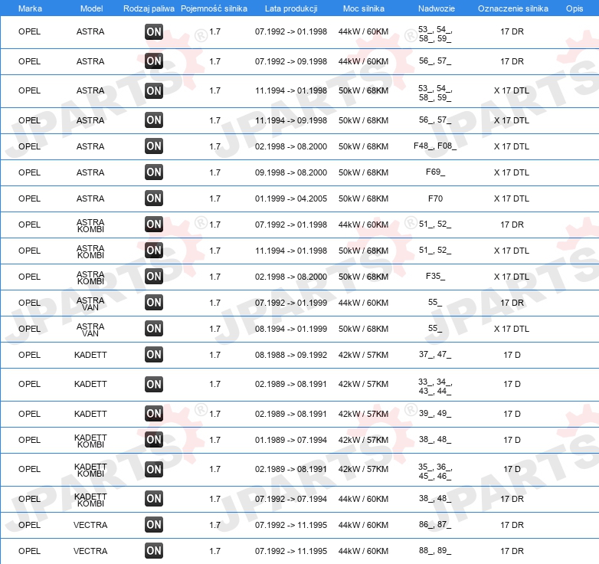Click the KADETT KOMBI model cell in the 17 DR row
This screenshot has width=599, height=564.
point(90,500)
